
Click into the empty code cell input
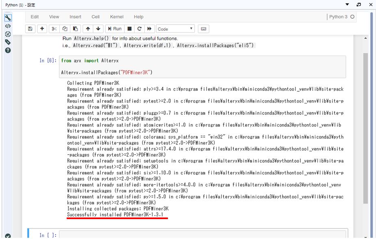point(203,235)
